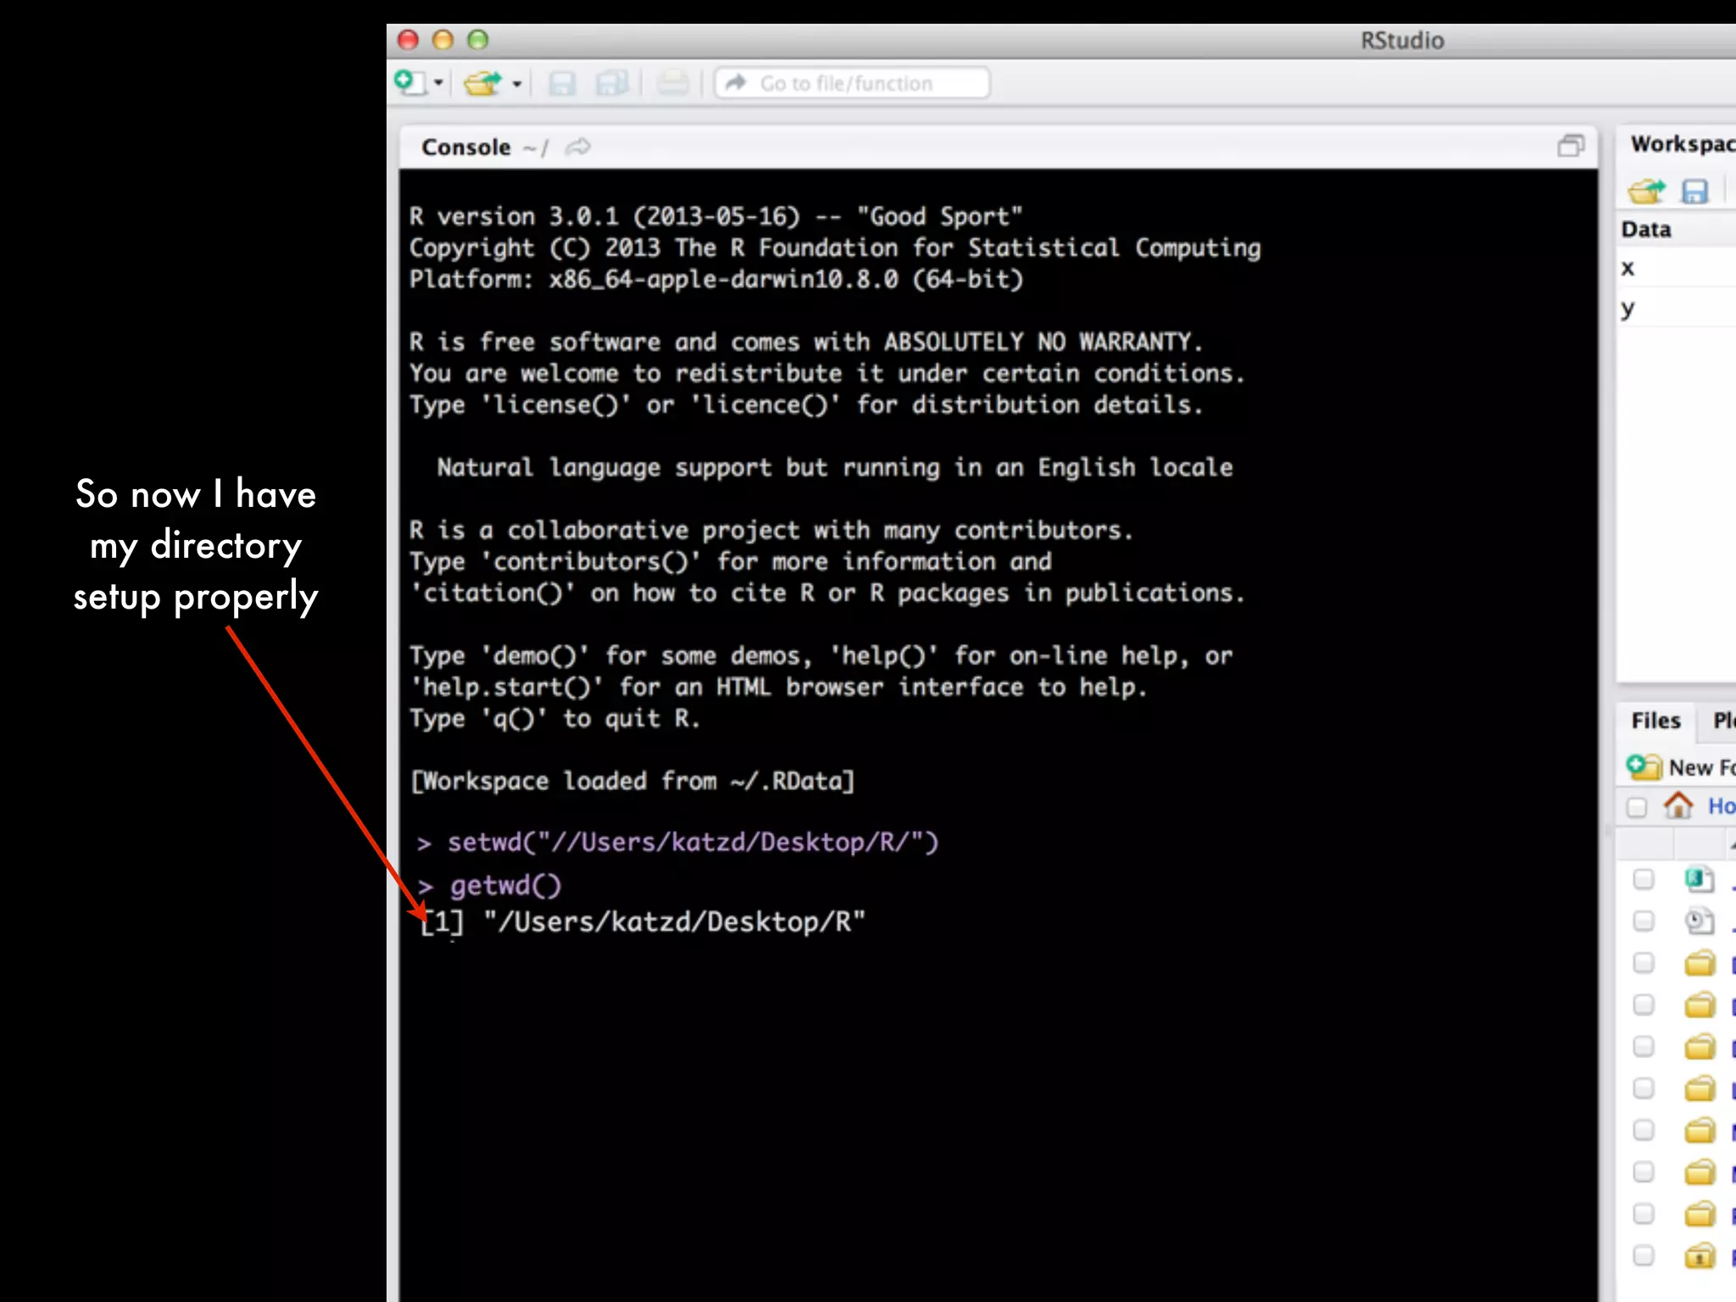
Task: Select variable x in the Data list
Action: (x=1627, y=268)
